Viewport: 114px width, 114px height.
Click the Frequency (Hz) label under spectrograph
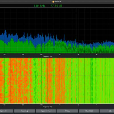point(48,107)
